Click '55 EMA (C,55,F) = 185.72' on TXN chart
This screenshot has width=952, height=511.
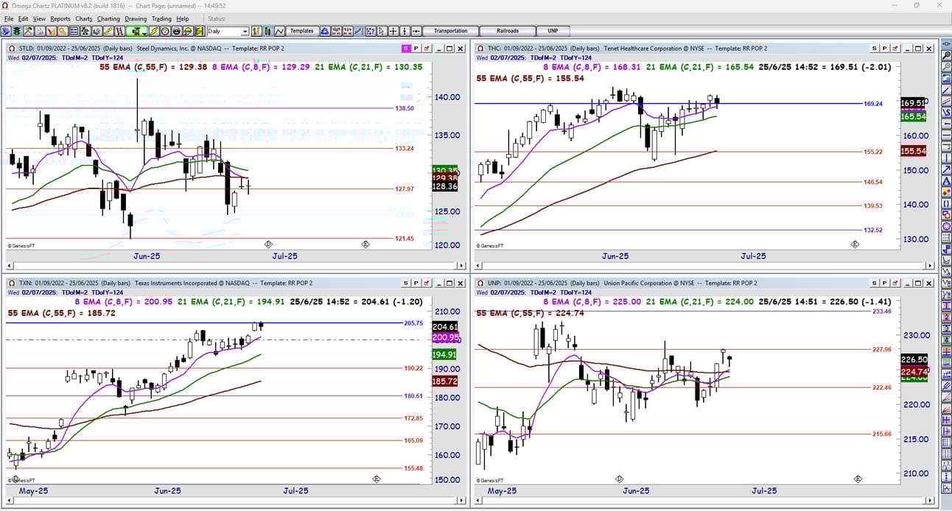(61, 313)
